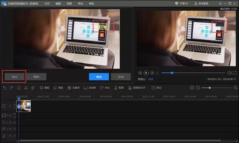The height and width of the screenshot is (143, 239).
Task: Click 开通VIP in the title bar
Action: (x=182, y=4)
